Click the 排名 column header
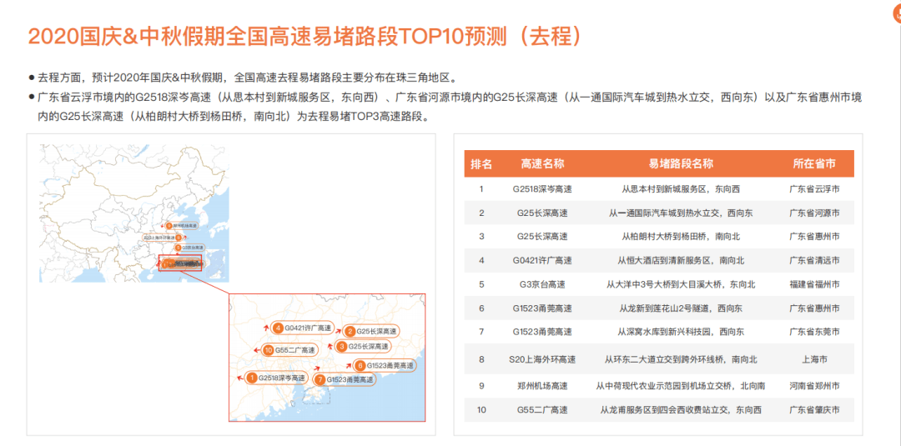 pyautogui.click(x=481, y=164)
